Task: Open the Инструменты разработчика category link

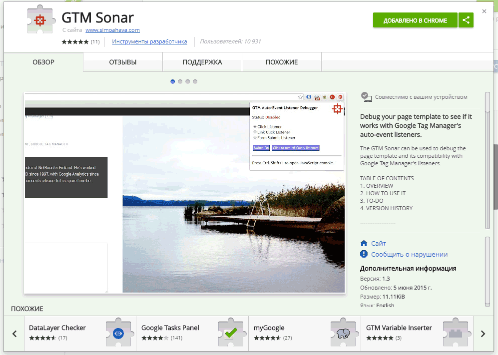Action: click(149, 41)
